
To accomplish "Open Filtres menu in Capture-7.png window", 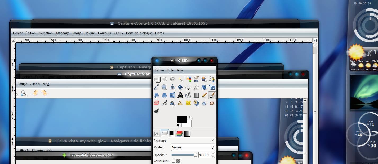I will (160, 33).
